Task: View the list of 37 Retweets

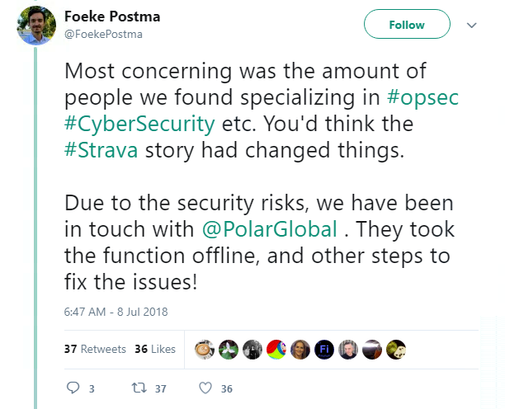Action: click(x=95, y=349)
